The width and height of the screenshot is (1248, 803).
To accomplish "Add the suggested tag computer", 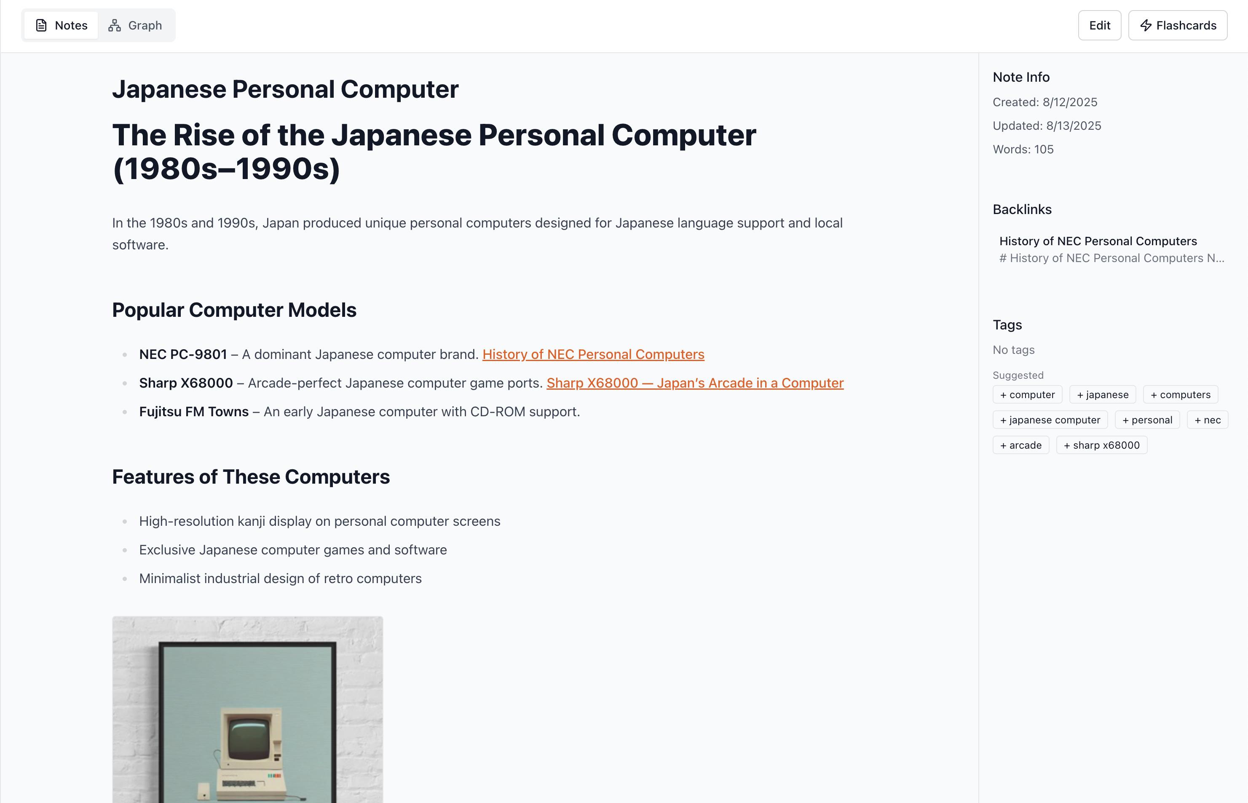I will click(x=1027, y=395).
